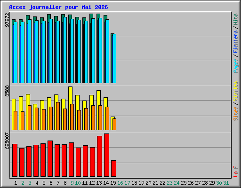This screenshot has height=188, width=241.
Task: Click the chart title 'Acces journalier pour Mai 2026'
Action: coord(58,7)
